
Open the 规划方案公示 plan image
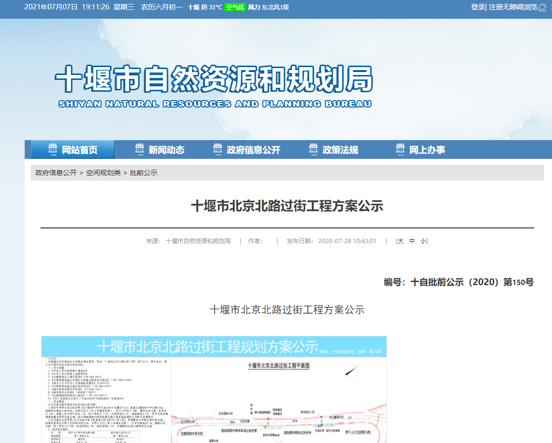click(x=214, y=390)
